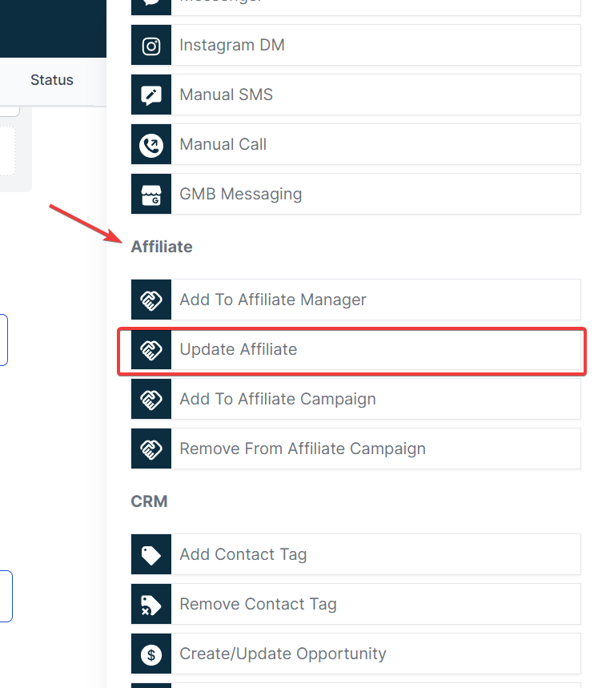
Task: Open the GMB Messaging action
Action: click(x=352, y=194)
